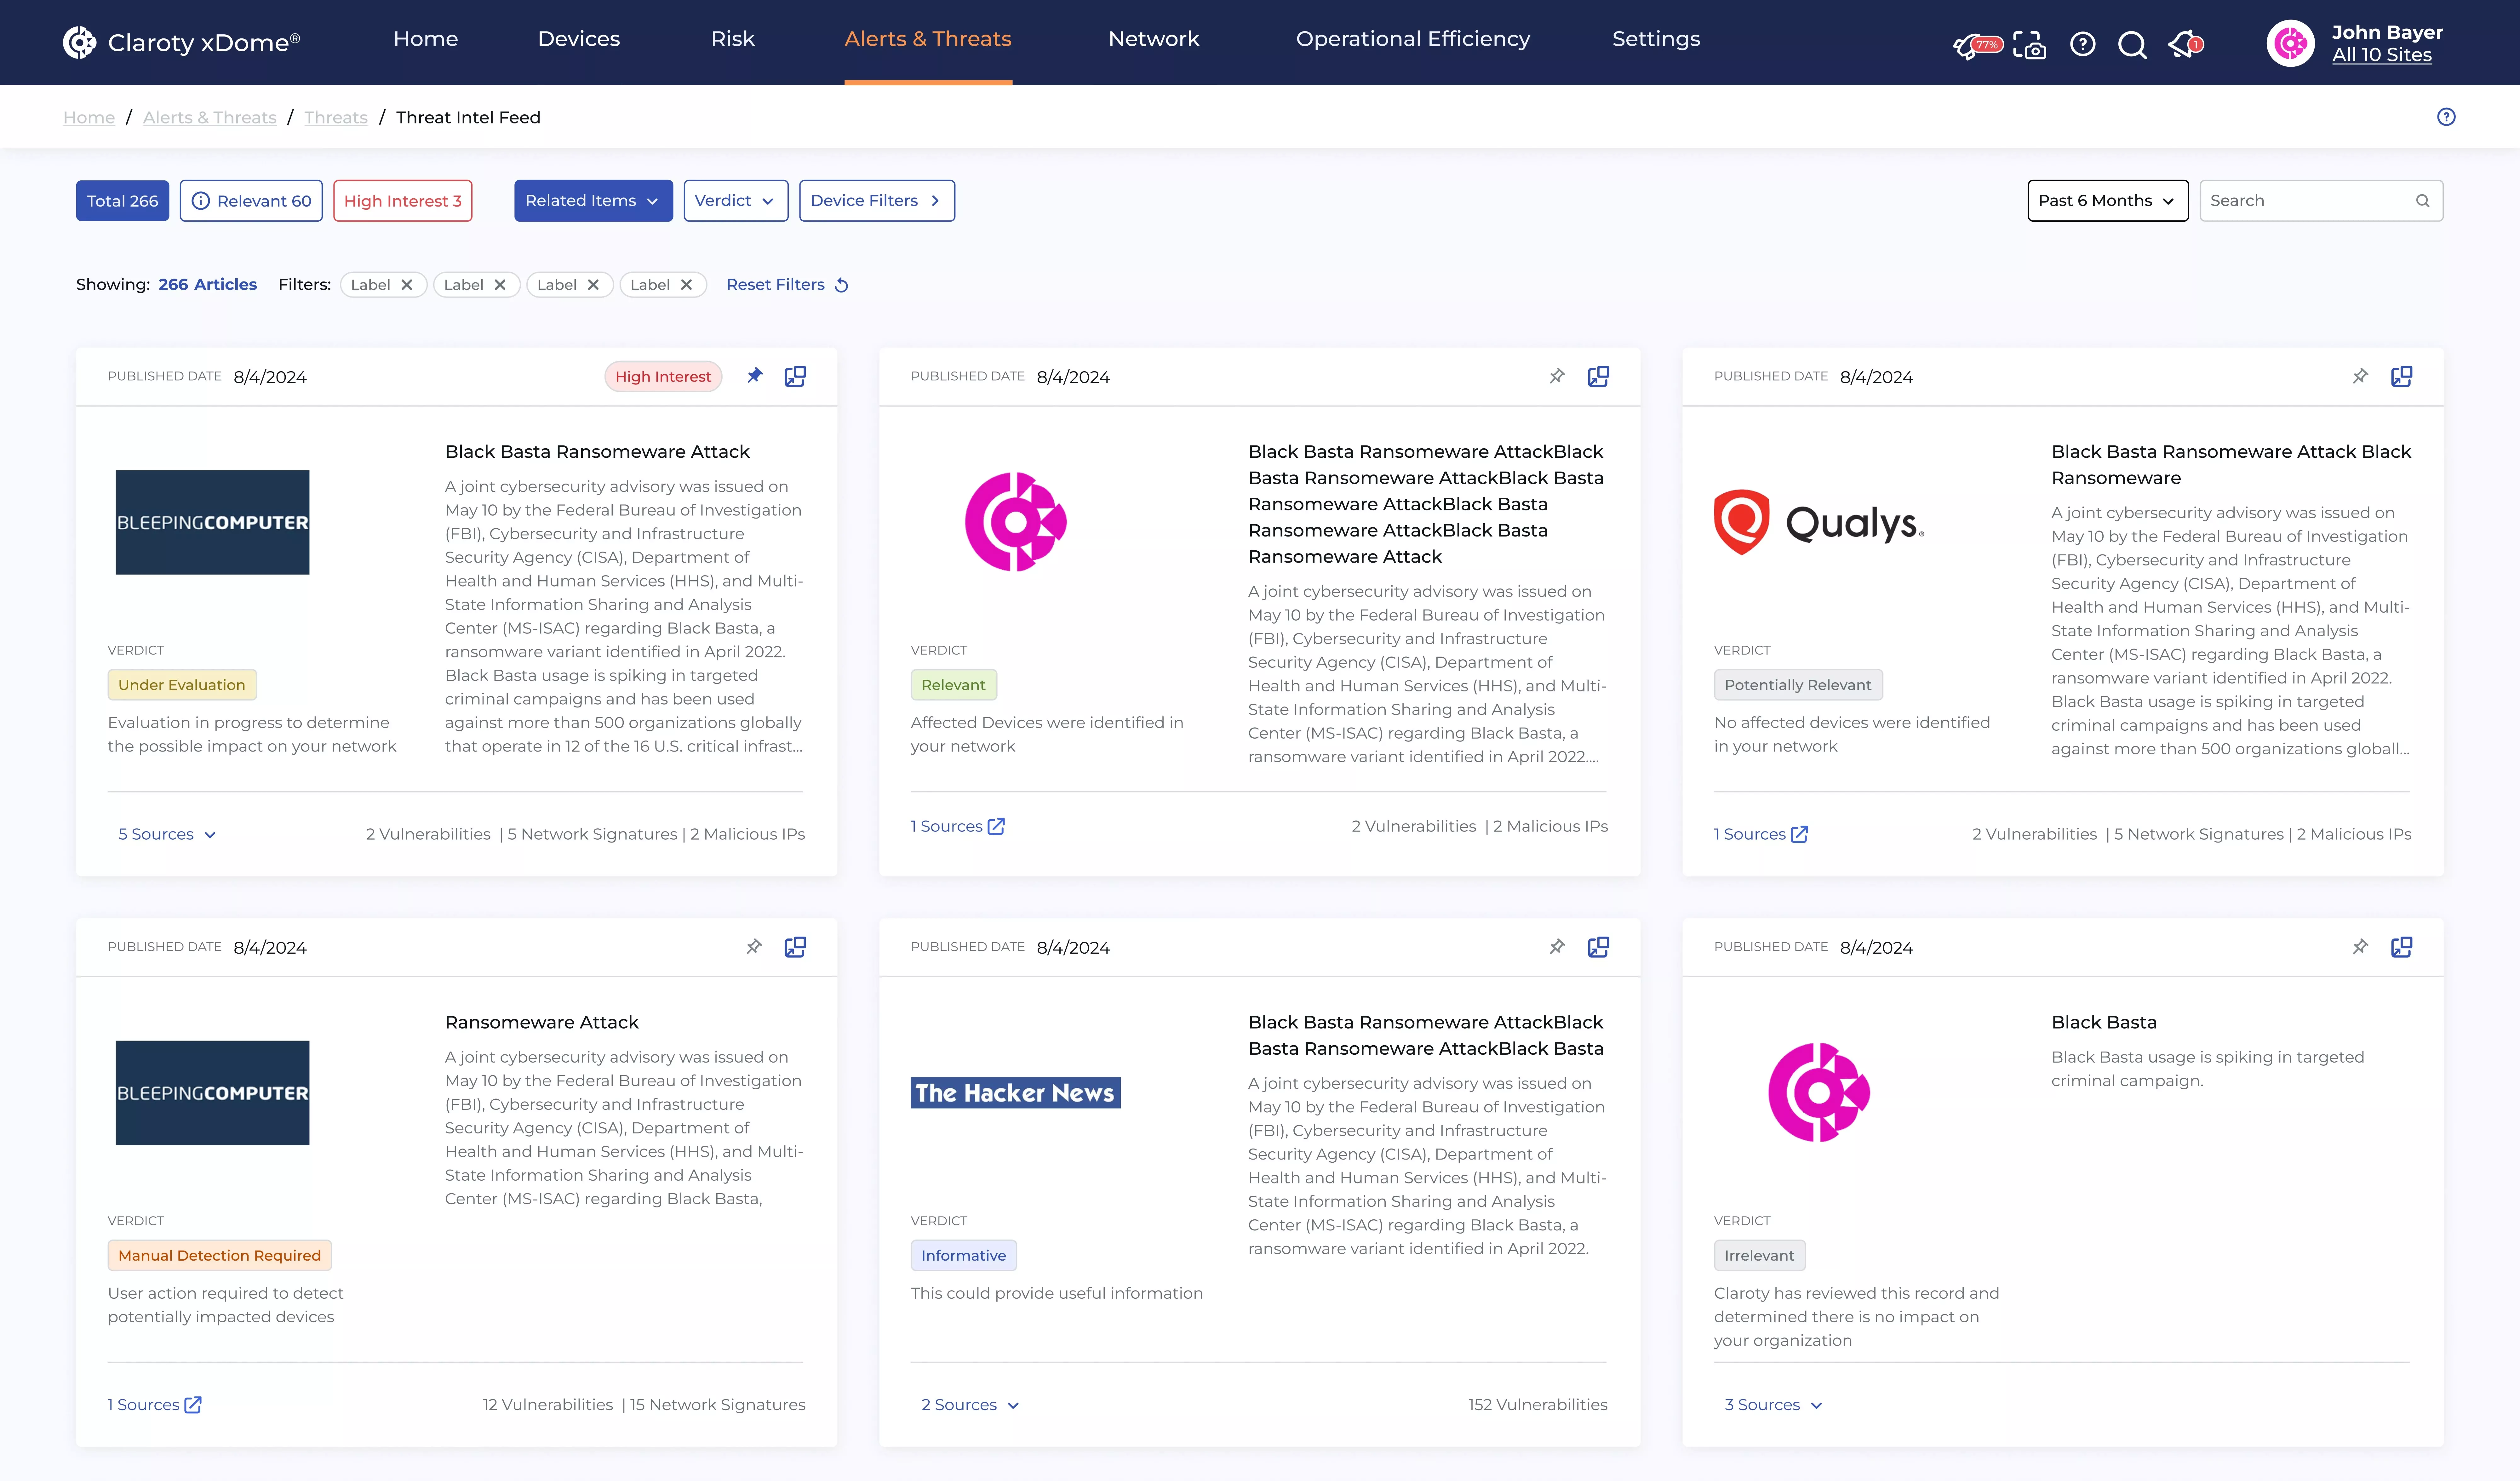Remove the first Label filter chip
The image size is (2520, 1481).
coord(407,285)
